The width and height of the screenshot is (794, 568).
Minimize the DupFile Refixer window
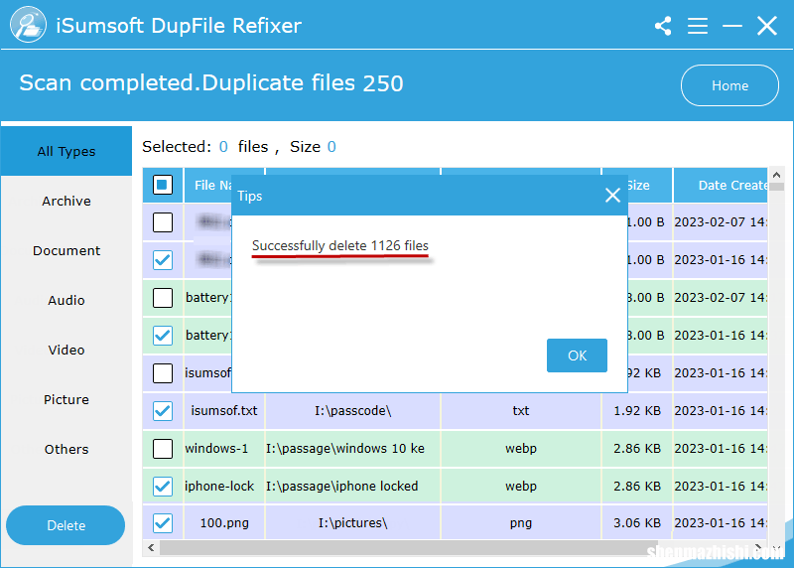(x=732, y=26)
